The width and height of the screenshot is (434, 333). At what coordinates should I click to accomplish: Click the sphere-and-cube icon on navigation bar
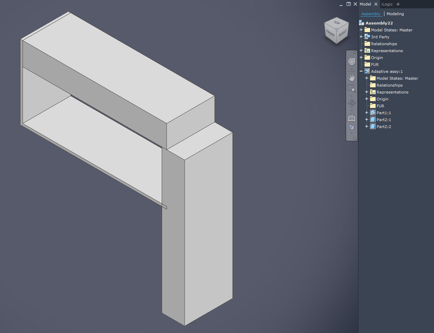pyautogui.click(x=352, y=128)
